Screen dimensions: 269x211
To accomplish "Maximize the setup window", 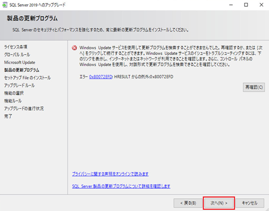I will [246, 5].
